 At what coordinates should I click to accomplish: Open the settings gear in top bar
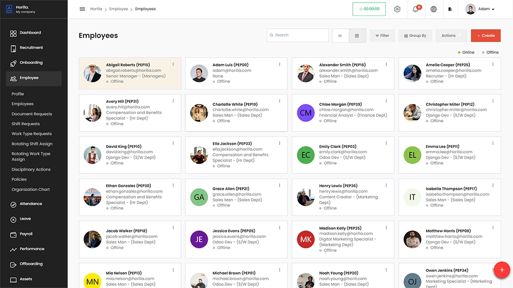tap(397, 9)
